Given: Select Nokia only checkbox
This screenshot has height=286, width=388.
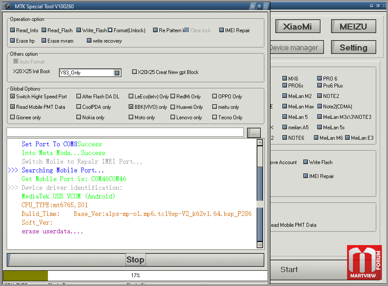Looking at the screenshot, I should tap(79, 117).
